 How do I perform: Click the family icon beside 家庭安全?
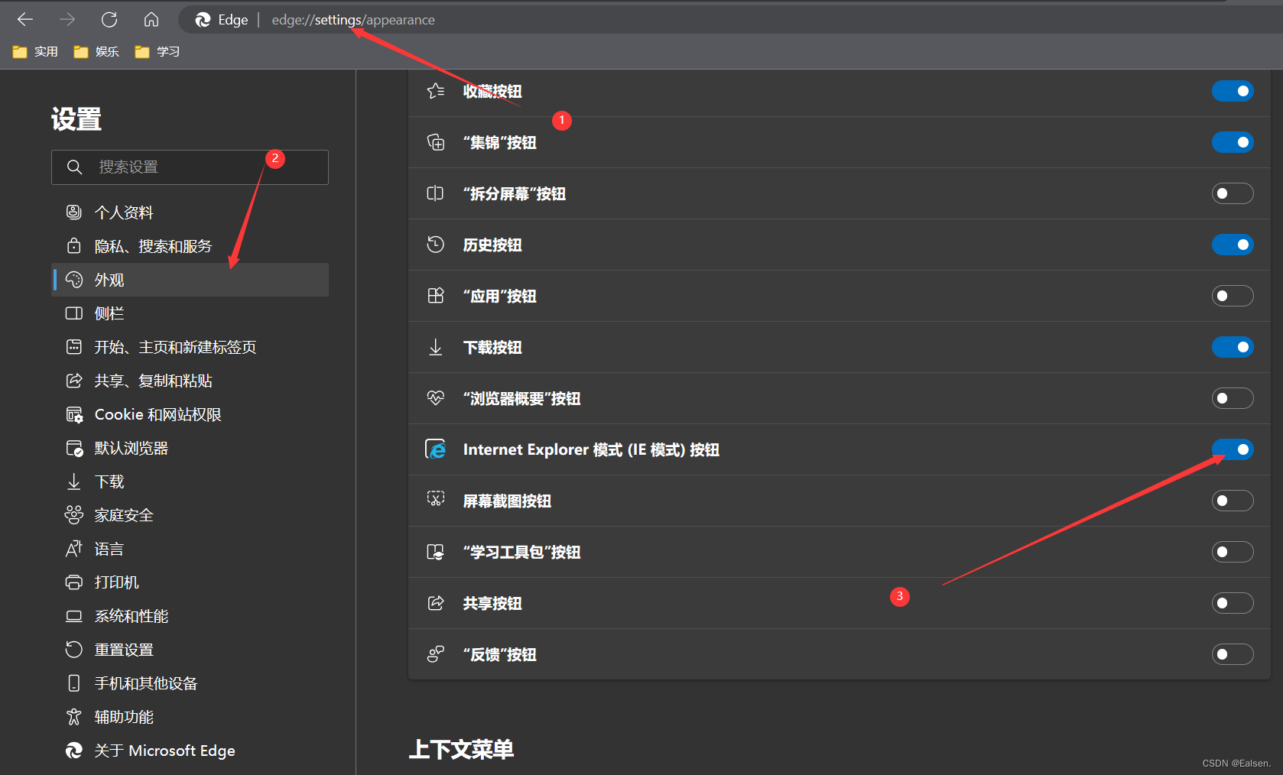click(74, 515)
